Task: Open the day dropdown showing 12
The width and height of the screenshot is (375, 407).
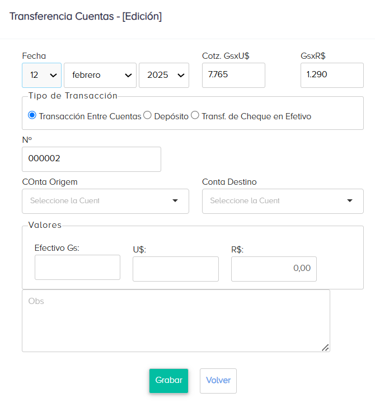Action: 42,75
